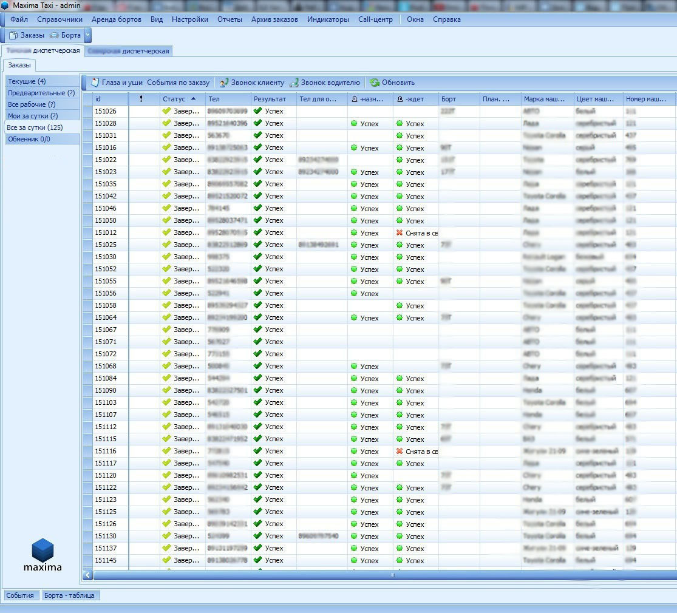This screenshot has width=677, height=613.
Task: Sort by the Результат column header
Action: [274, 99]
